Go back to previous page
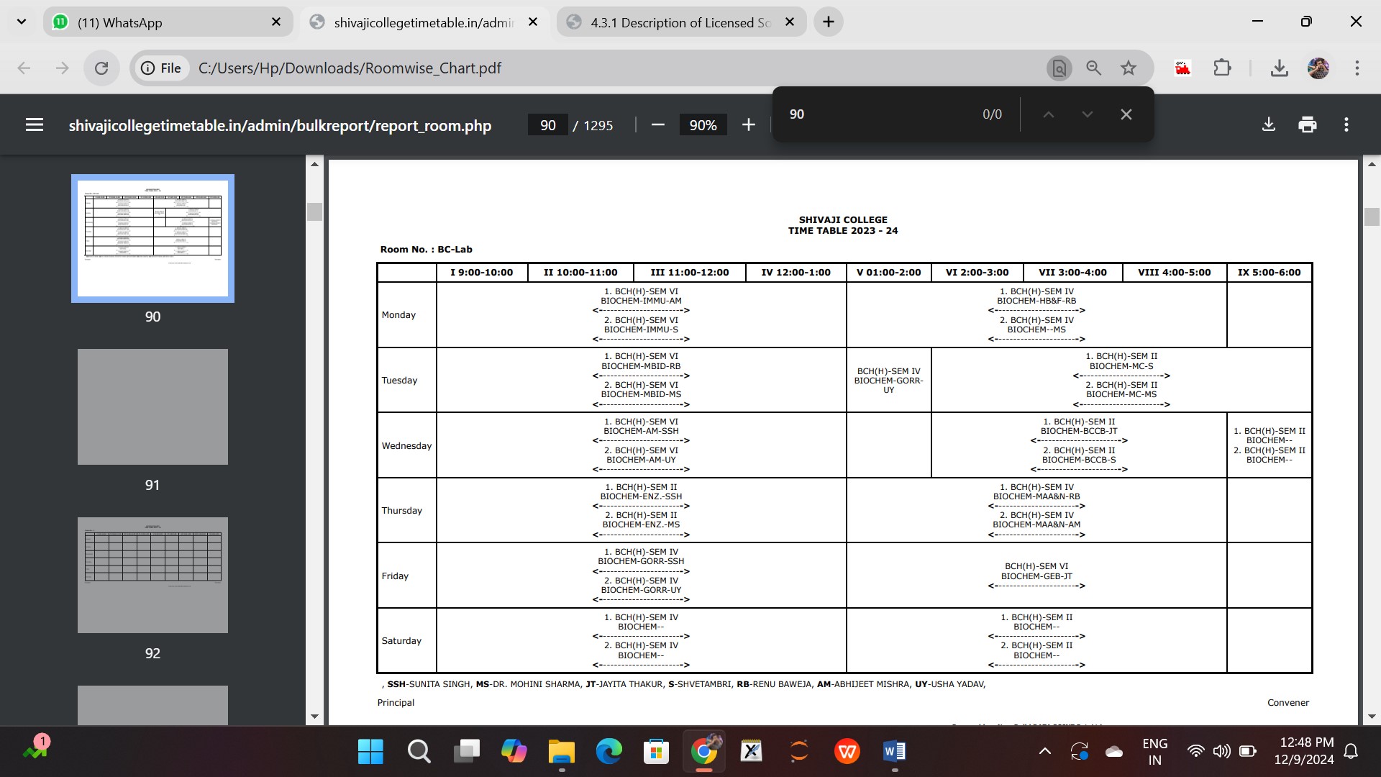The height and width of the screenshot is (777, 1381). 24,68
